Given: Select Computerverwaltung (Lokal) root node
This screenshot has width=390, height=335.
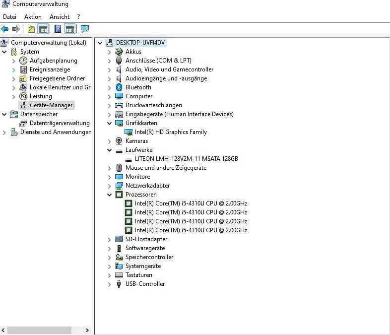Looking at the screenshot, I should pyautogui.click(x=49, y=43).
